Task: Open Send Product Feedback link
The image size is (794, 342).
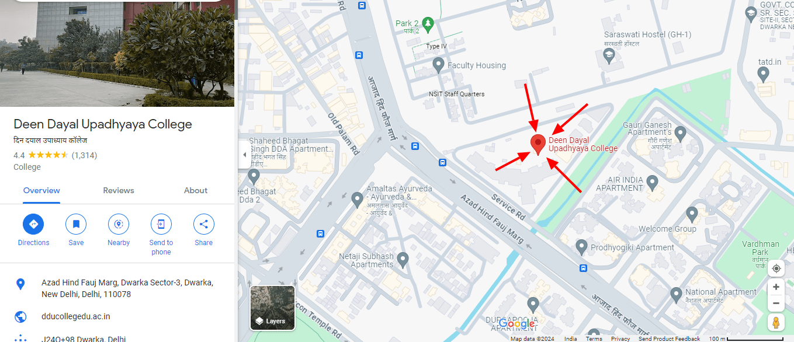Action: tap(669, 338)
